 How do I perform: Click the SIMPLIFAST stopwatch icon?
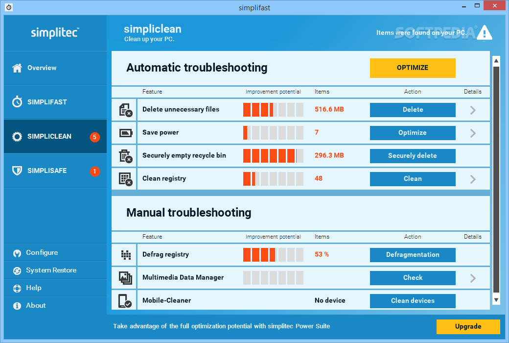[17, 102]
